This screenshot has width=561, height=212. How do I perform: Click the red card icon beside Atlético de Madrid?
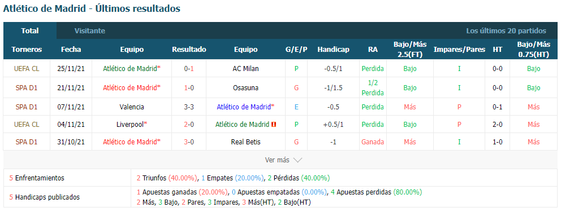274,125
